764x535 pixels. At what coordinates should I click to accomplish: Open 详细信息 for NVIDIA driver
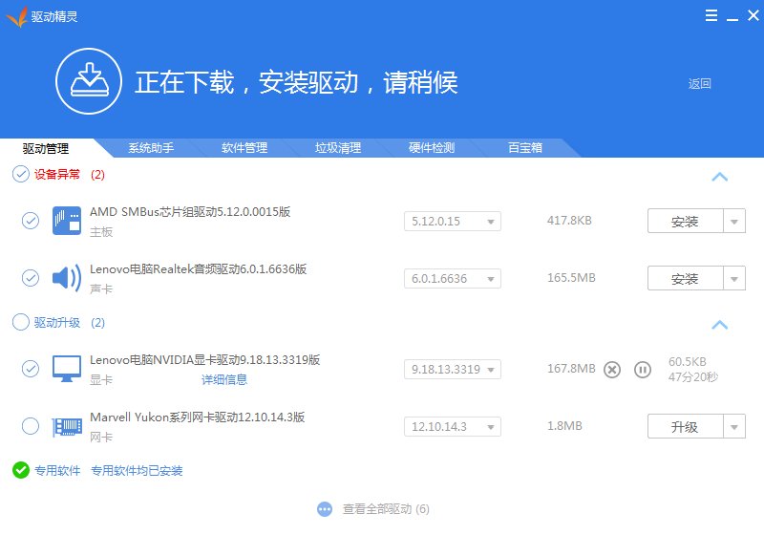[x=224, y=379]
